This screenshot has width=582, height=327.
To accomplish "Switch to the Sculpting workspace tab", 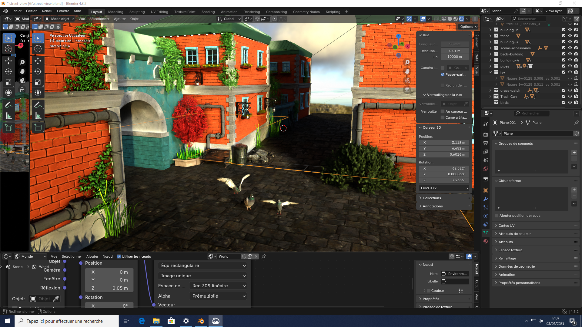I will (x=137, y=12).
